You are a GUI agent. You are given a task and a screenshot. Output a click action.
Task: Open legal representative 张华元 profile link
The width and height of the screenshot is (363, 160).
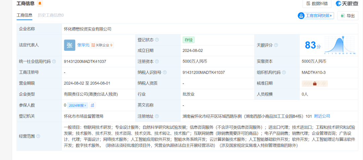tap(83, 45)
